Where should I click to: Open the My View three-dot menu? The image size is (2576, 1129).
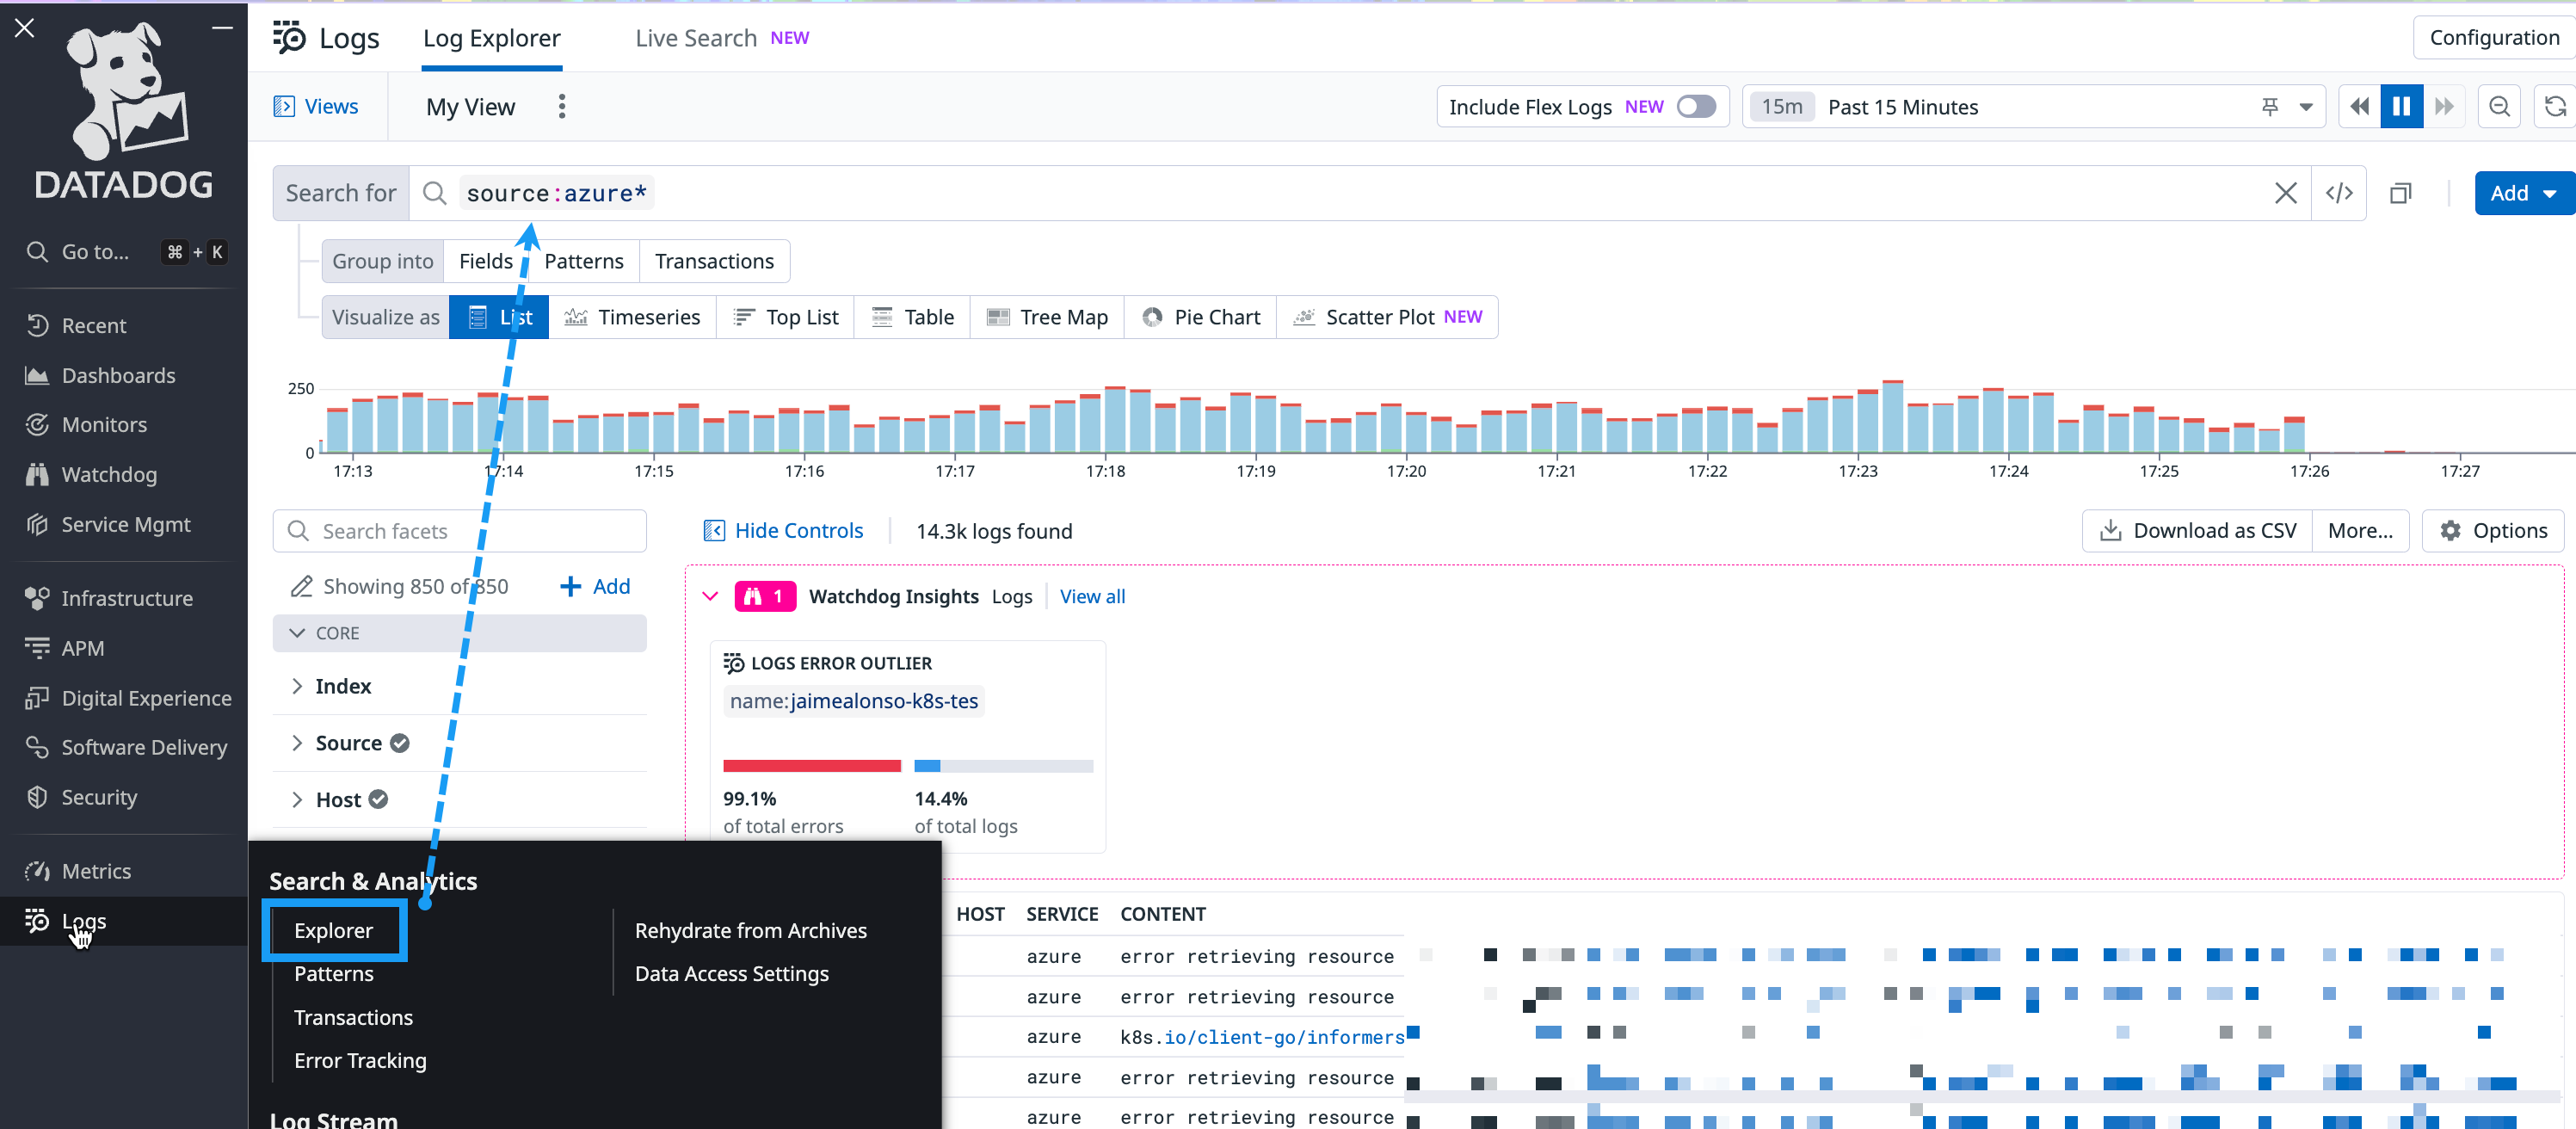click(x=562, y=106)
